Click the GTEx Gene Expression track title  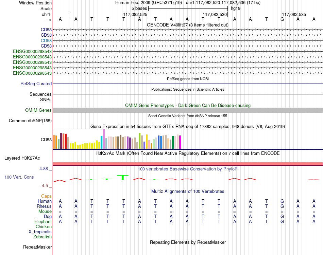click(188, 126)
